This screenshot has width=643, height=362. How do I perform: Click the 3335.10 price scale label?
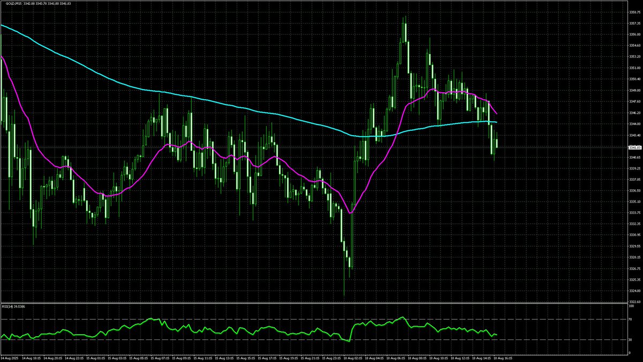[634, 202]
